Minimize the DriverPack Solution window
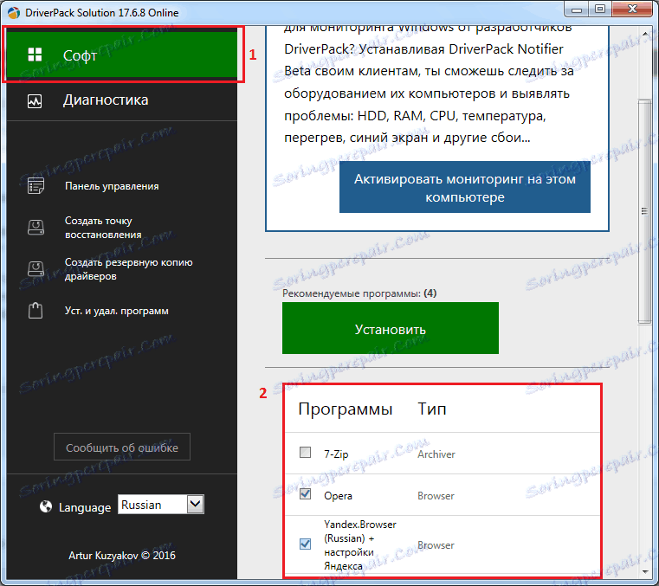This screenshot has height=586, width=659. (x=577, y=10)
